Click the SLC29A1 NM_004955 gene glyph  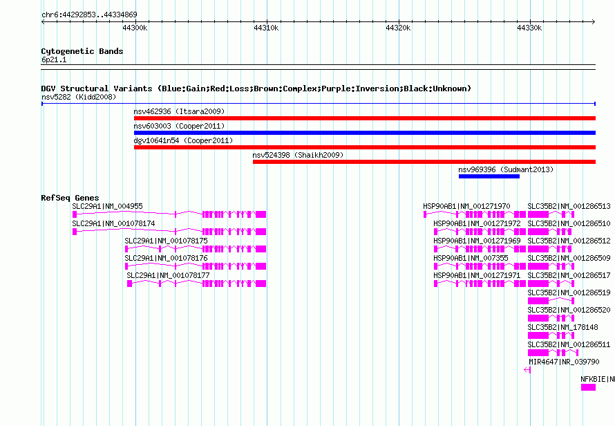169,214
